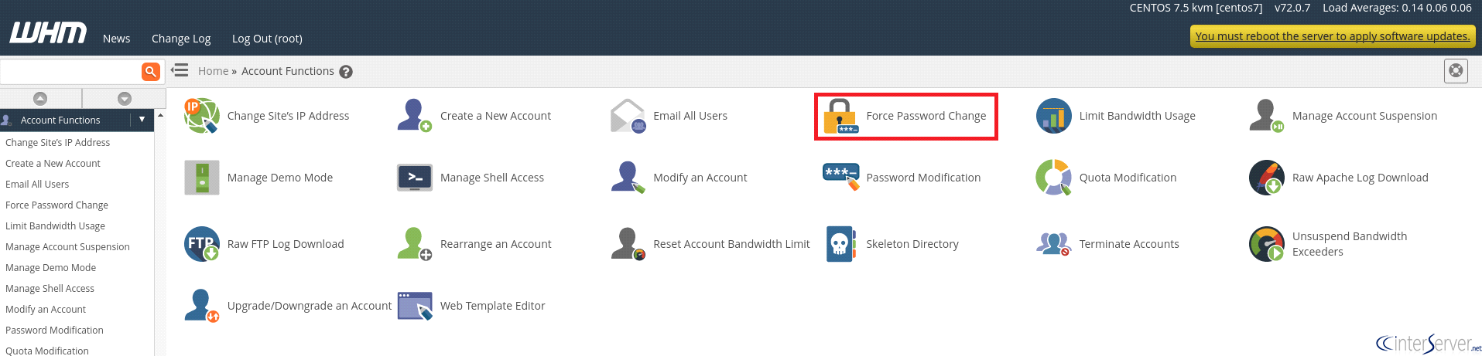Image resolution: width=1482 pixels, height=356 pixels.
Task: Toggle the sidebar collapse menu icon
Action: (x=180, y=70)
